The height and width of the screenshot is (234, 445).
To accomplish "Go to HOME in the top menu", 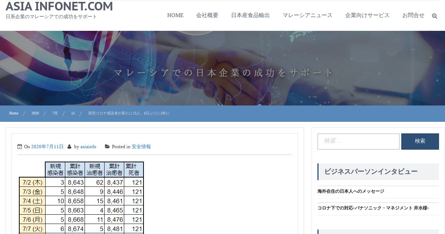I will click(175, 15).
